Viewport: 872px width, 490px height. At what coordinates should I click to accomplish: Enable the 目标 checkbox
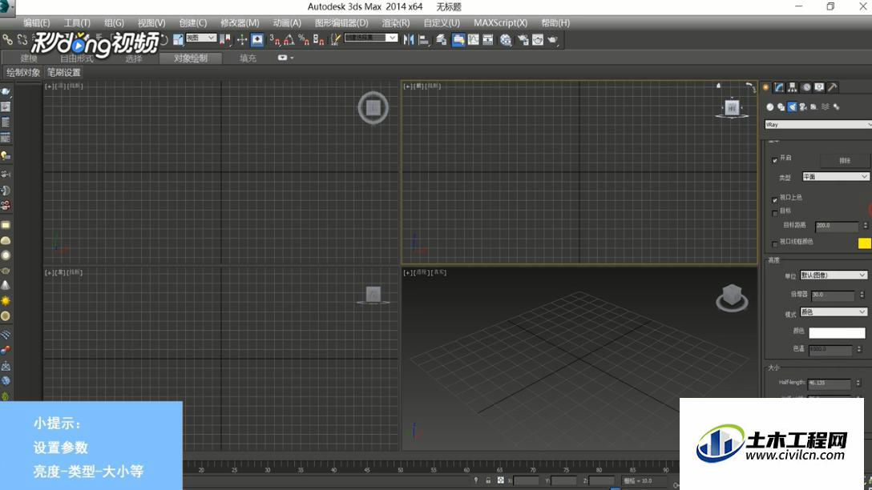point(775,213)
